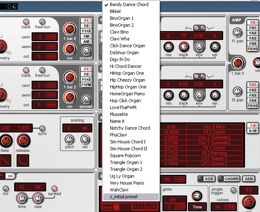Adjust oscillator 1 balance knob

pos(70,29)
